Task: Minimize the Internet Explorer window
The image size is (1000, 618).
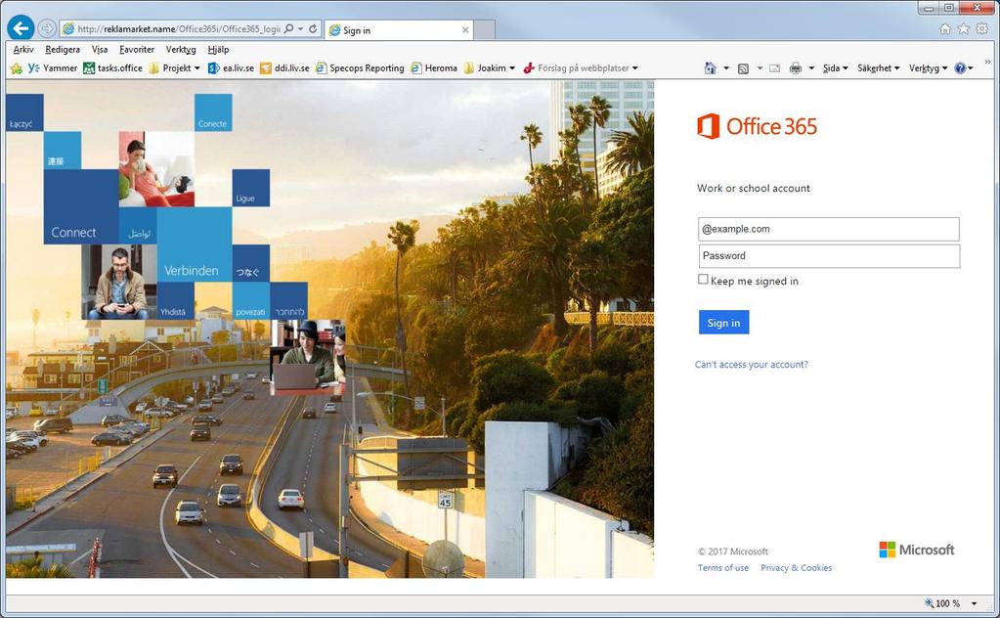Action: (929, 8)
